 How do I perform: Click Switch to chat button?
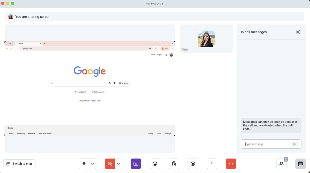point(19,164)
